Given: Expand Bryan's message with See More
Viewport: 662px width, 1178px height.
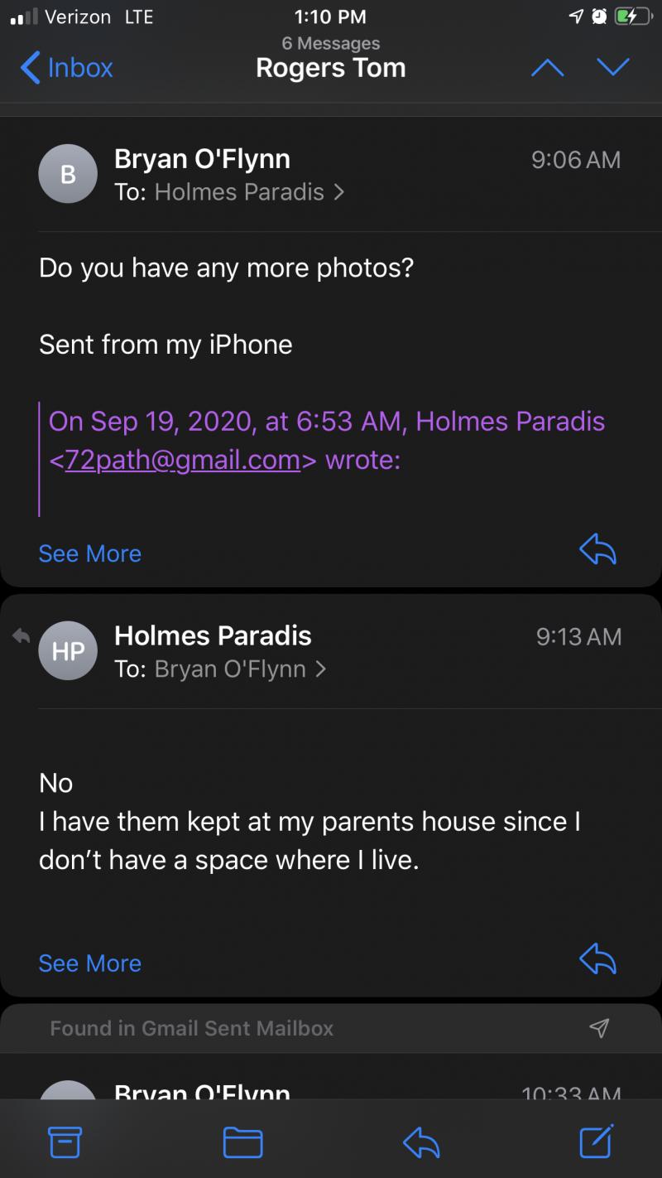Looking at the screenshot, I should [89, 553].
